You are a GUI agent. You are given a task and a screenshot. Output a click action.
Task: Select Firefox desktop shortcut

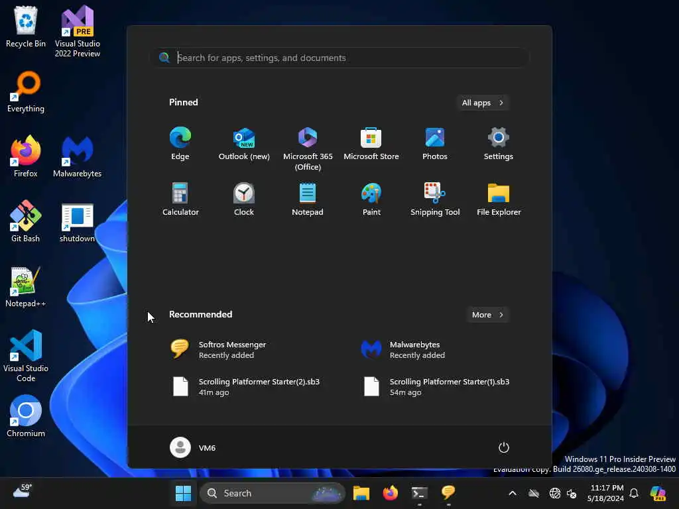point(26,156)
